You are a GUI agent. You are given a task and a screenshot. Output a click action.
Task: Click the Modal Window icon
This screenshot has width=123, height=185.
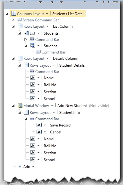(20, 105)
